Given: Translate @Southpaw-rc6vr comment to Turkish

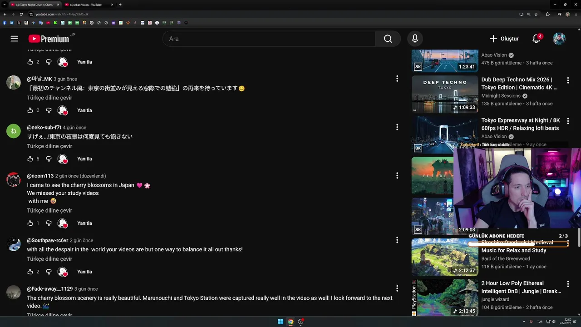Looking at the screenshot, I should 49,259.
